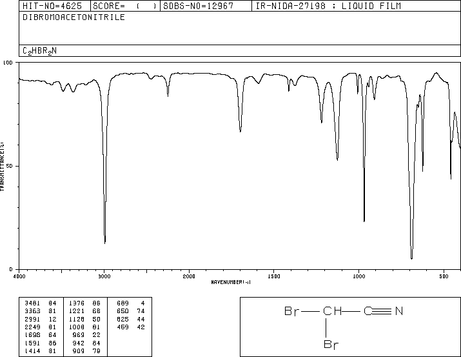Image resolution: width=461 pixels, height=357 pixels.
Task: Click the TRANSMITTANCE y-axis title
Action: pyautogui.click(x=3, y=167)
